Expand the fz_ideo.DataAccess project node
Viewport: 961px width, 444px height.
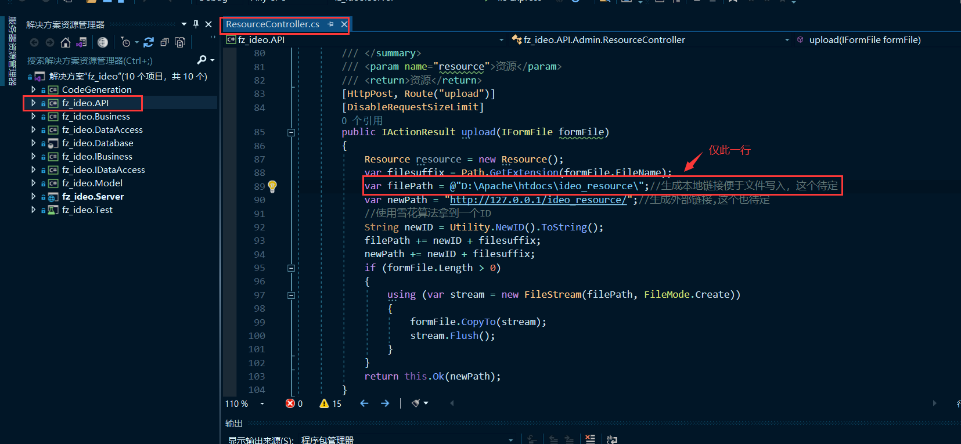(33, 129)
